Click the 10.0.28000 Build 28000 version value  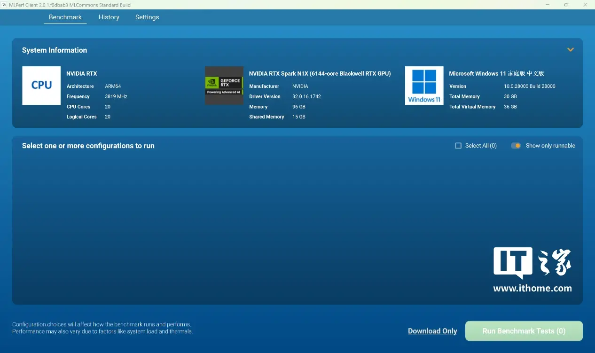pos(530,86)
